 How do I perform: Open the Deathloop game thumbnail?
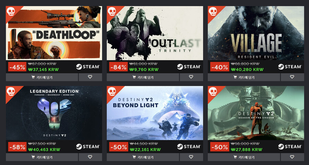point(54,33)
